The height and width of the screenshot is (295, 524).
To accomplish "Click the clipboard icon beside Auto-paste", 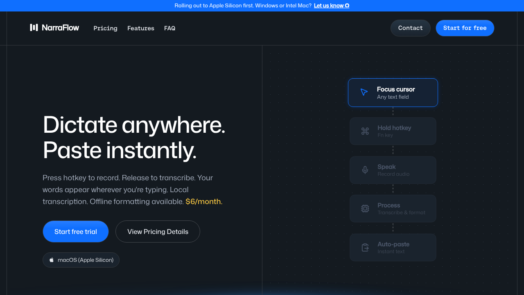I will pos(365,247).
